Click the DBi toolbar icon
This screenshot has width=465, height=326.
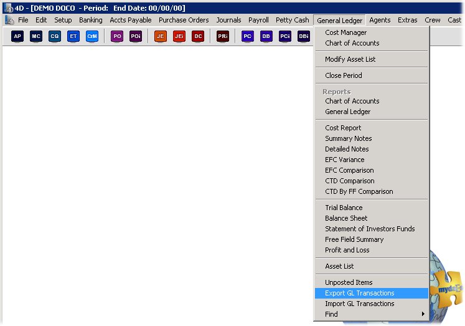tap(303, 36)
